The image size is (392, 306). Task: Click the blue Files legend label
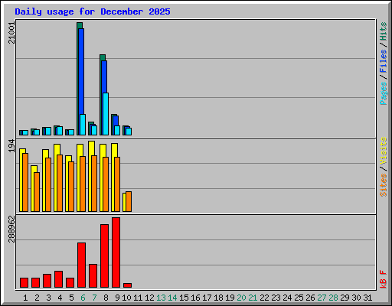[x=383, y=61]
